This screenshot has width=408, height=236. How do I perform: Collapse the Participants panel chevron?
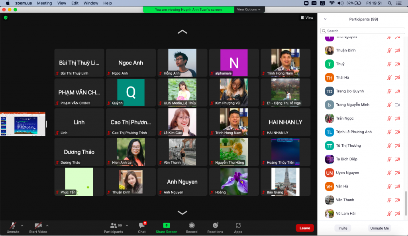click(325, 19)
